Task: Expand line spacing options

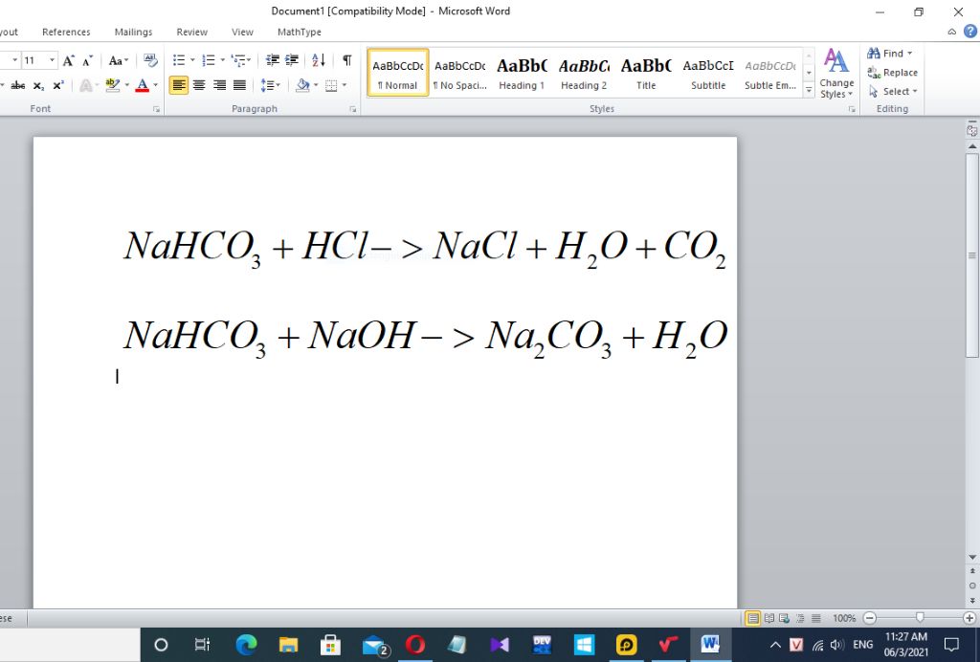Action: [271, 85]
